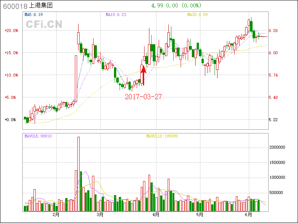Click the MA5:6.19 indicator label
298x223 pixels.
(x=34, y=14)
